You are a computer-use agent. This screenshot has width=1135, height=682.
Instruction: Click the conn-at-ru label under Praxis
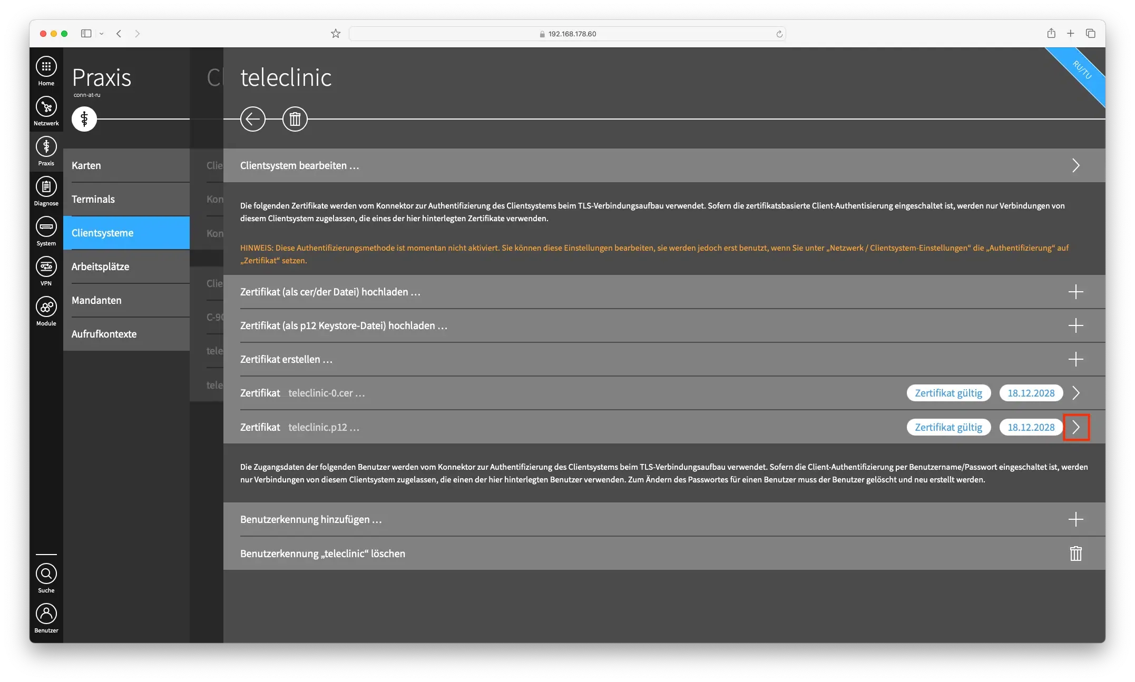point(87,95)
